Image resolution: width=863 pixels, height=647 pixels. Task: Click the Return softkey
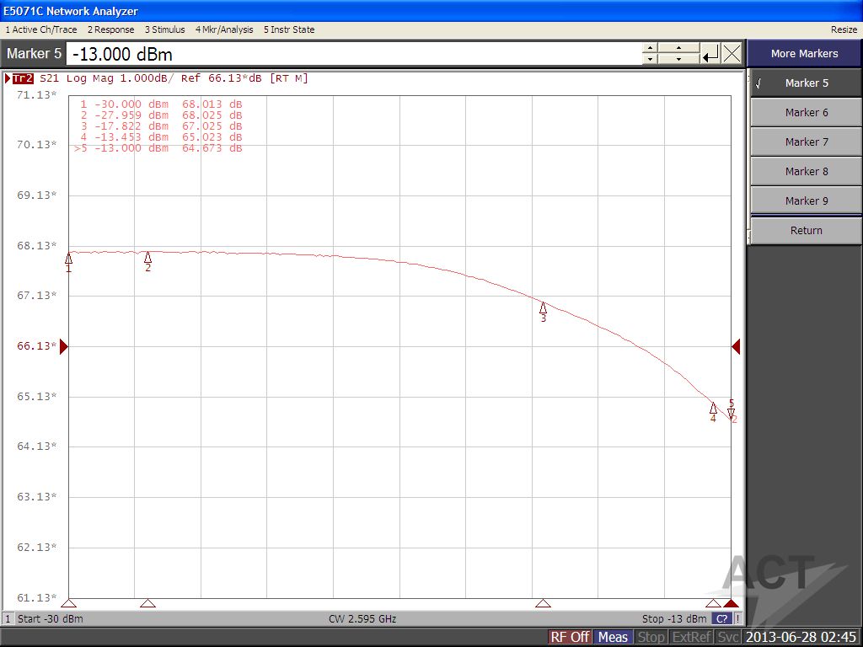coord(806,231)
